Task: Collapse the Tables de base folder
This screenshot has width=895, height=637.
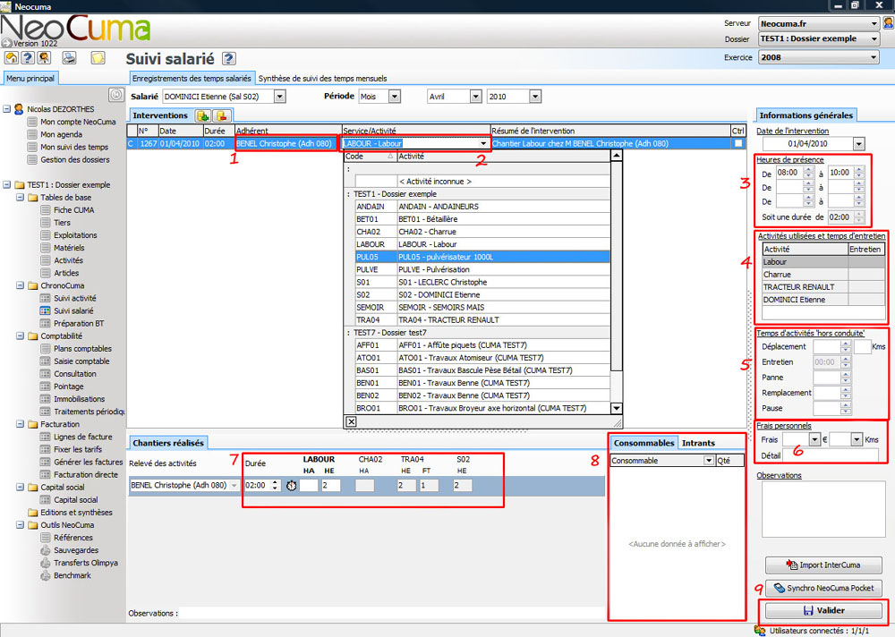Action: (20, 198)
